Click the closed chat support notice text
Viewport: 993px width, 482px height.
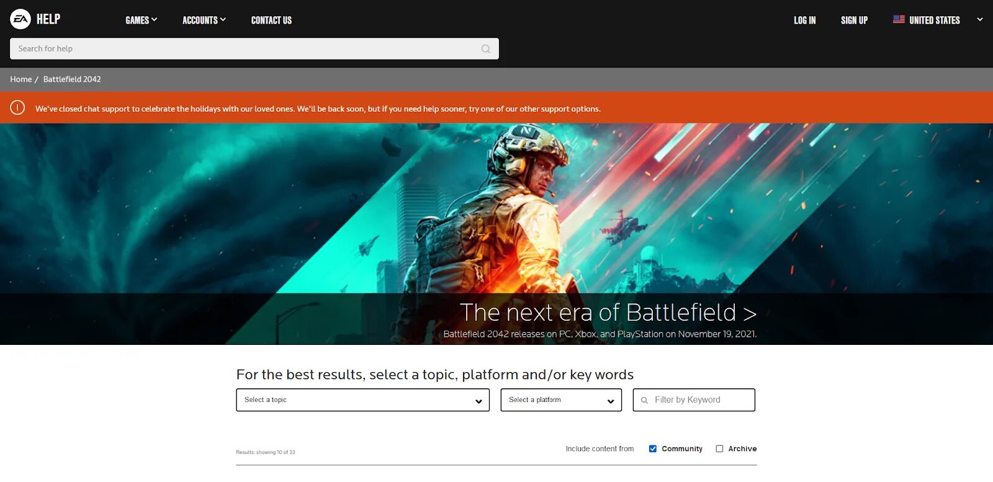pyautogui.click(x=318, y=109)
